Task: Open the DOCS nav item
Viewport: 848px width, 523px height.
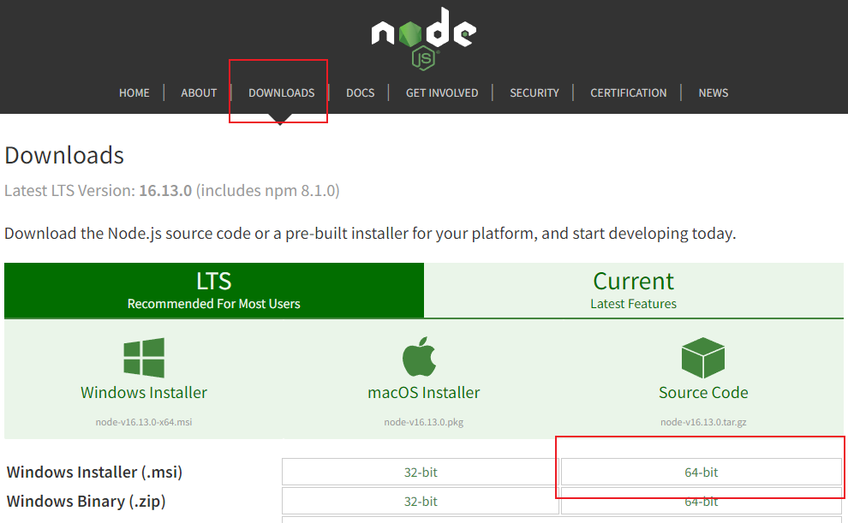Action: [360, 93]
